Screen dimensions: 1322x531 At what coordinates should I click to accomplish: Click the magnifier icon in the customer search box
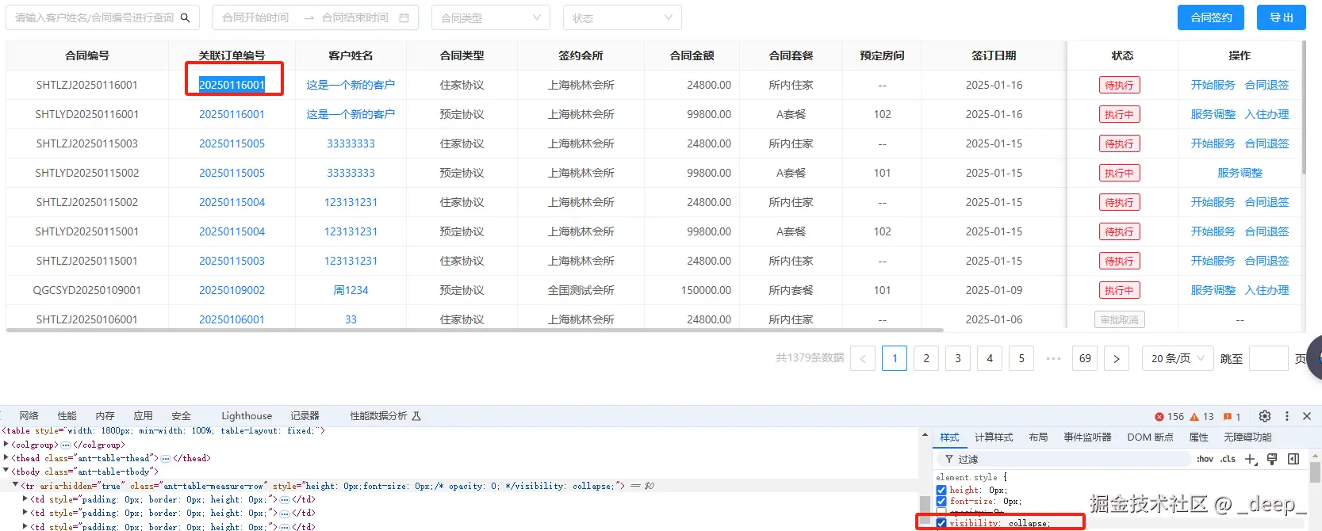point(185,17)
